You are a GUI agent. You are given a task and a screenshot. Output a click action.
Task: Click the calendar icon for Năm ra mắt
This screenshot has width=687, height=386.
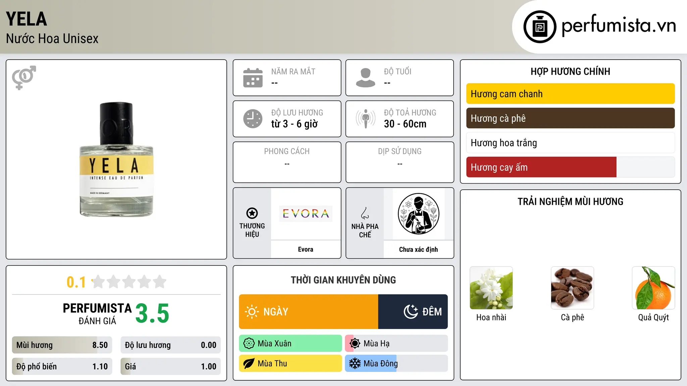click(x=253, y=78)
